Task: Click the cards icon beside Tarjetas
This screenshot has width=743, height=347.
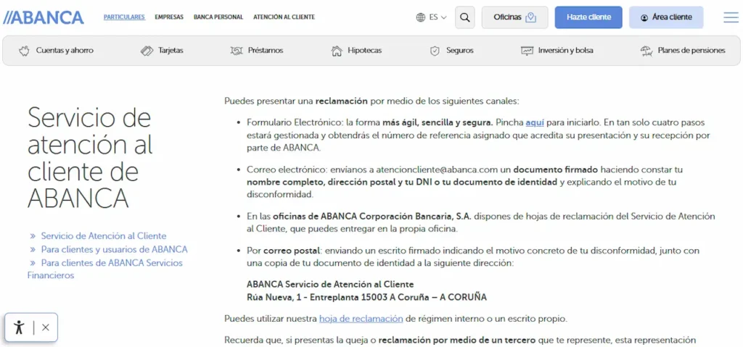Action: (x=147, y=51)
